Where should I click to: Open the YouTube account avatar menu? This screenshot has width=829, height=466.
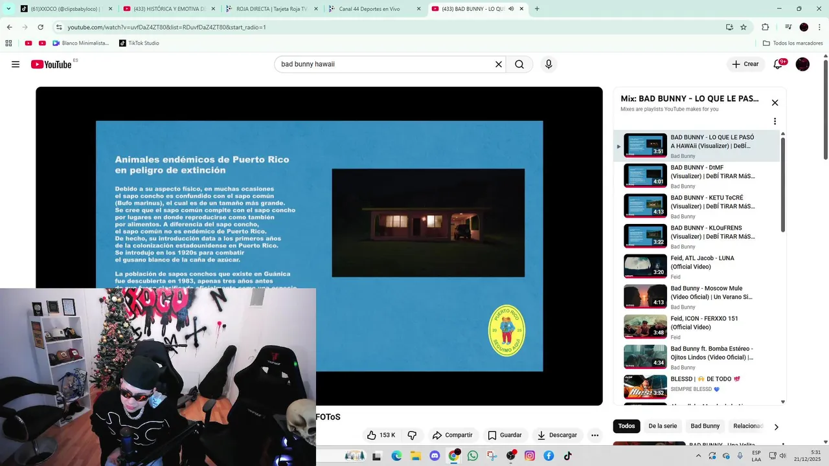coord(802,64)
